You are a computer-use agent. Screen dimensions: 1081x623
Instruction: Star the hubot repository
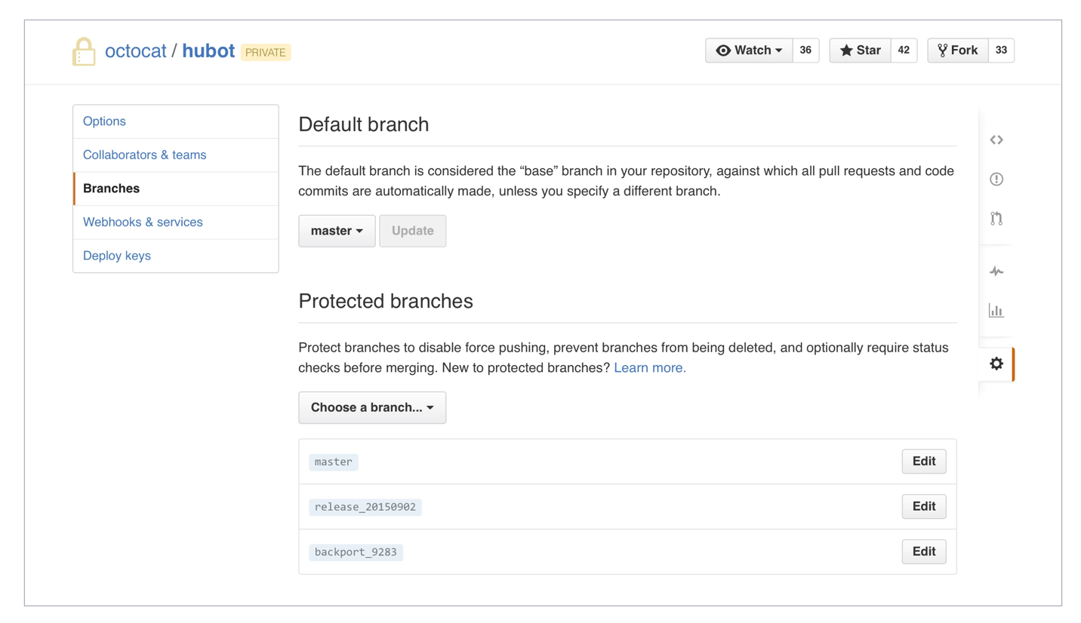[x=860, y=51]
